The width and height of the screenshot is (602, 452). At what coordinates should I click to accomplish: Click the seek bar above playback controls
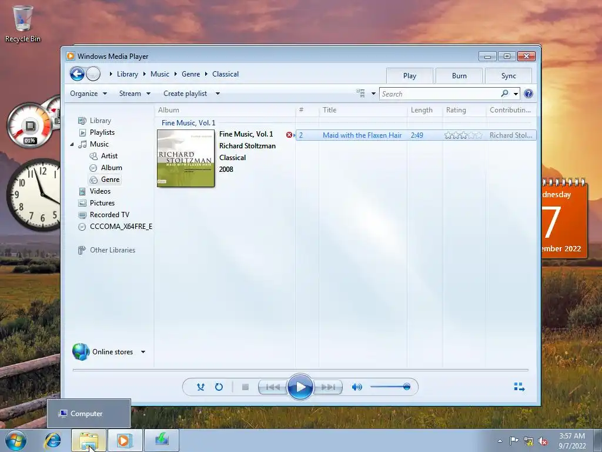coord(300,370)
